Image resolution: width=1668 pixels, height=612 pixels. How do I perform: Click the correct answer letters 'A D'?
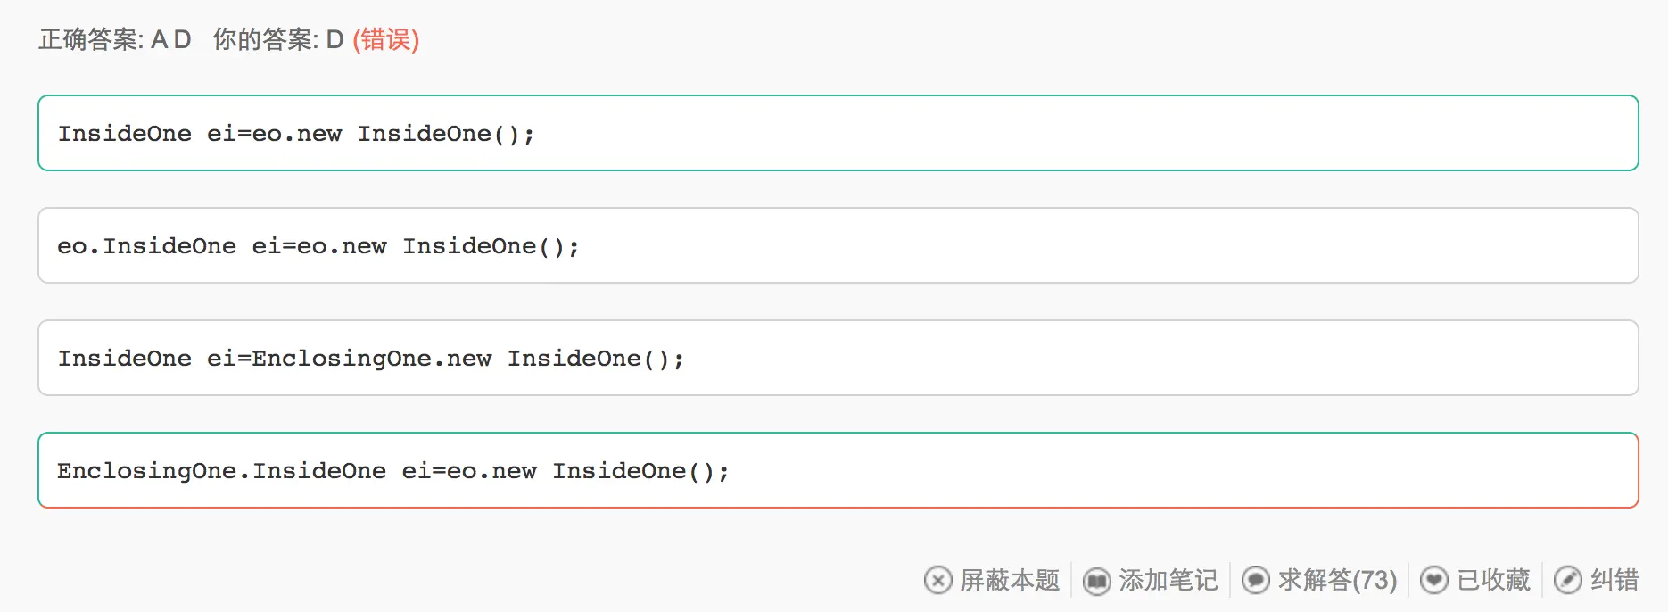(x=171, y=39)
